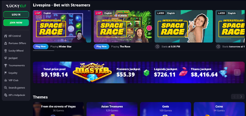The width and height of the screenshot is (246, 116).
Task: Open the Jackpot Master info icon
Action: pyautogui.click(x=237, y=72)
